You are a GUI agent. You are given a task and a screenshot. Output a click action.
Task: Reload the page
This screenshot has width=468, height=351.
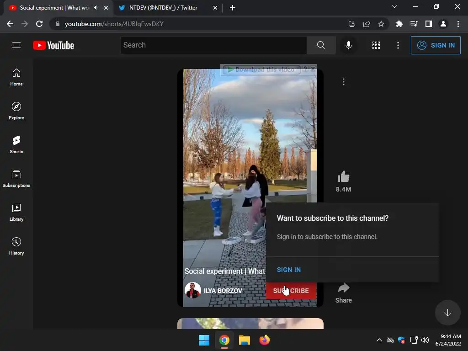point(39,24)
